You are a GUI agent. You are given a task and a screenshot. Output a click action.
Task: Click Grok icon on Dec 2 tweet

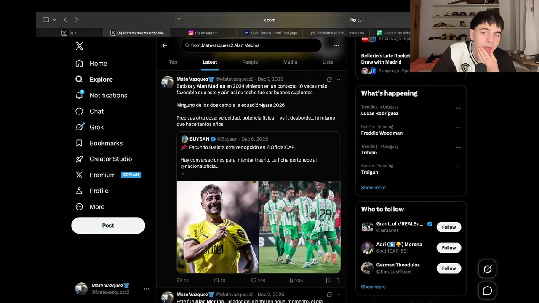click(329, 295)
